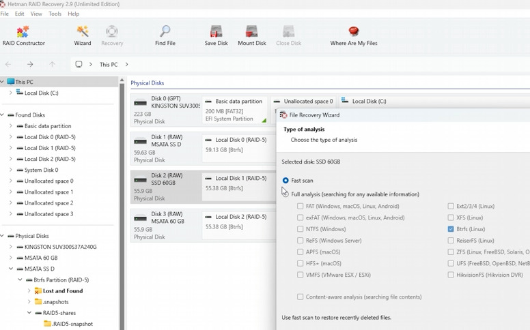Select Unallocated space 0 tile

click(303, 101)
